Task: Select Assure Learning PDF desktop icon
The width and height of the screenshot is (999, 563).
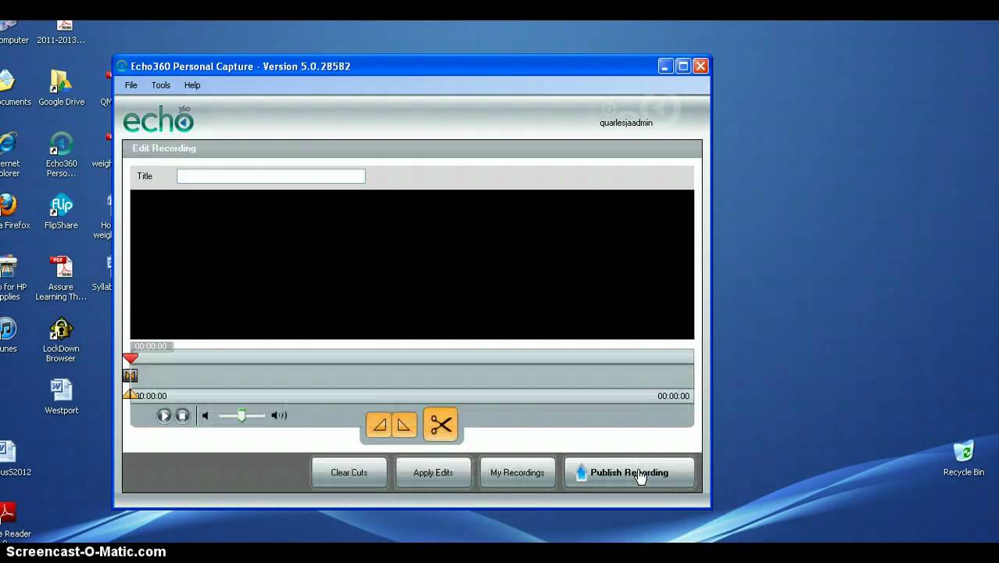Action: (61, 278)
